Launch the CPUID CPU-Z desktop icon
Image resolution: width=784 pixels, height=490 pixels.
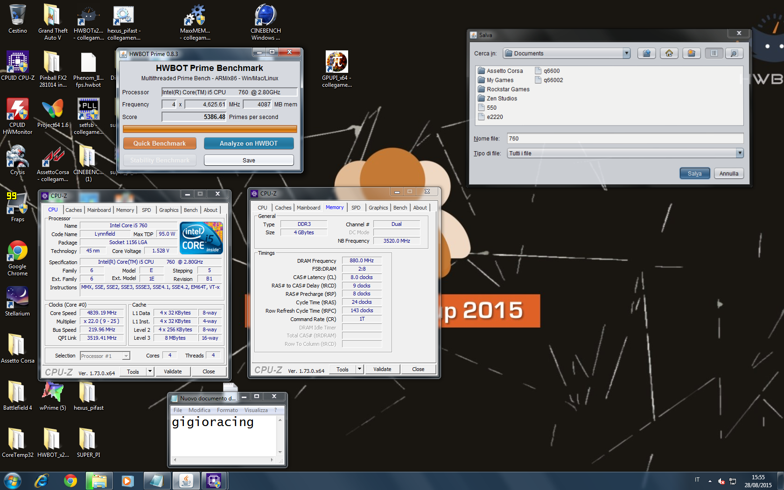(18, 66)
